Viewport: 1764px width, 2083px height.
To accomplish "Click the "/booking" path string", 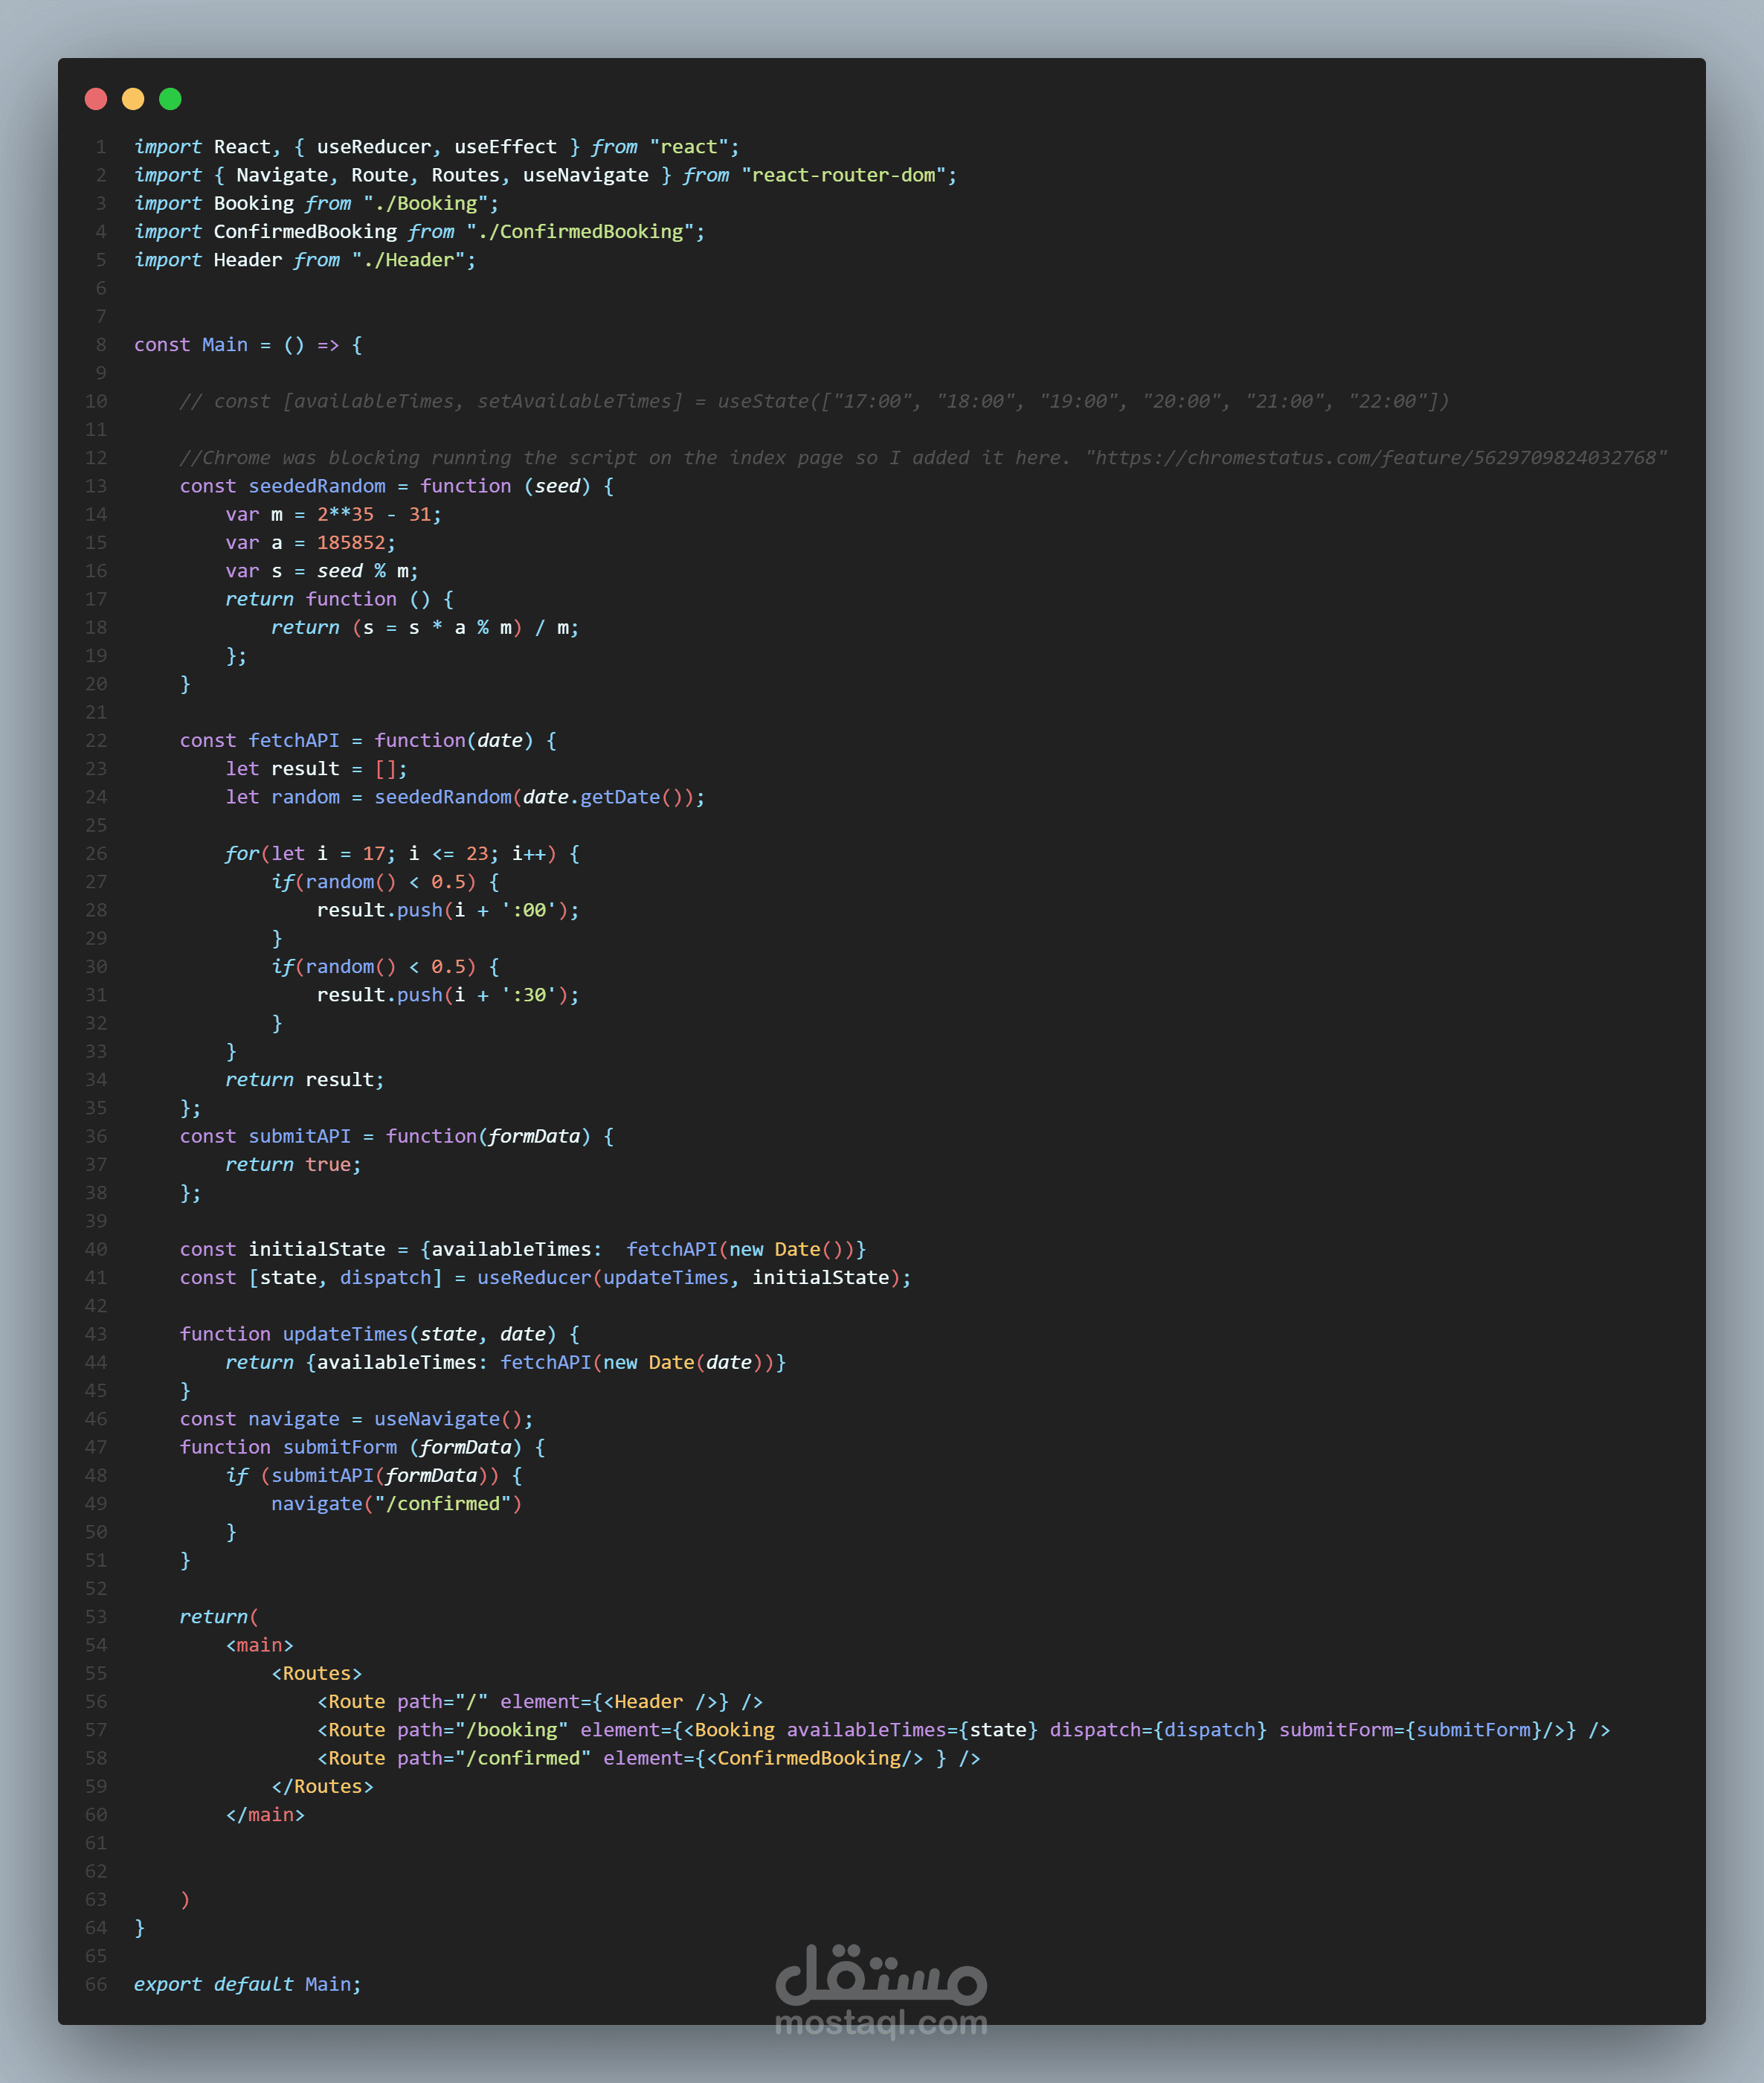I will [511, 1730].
